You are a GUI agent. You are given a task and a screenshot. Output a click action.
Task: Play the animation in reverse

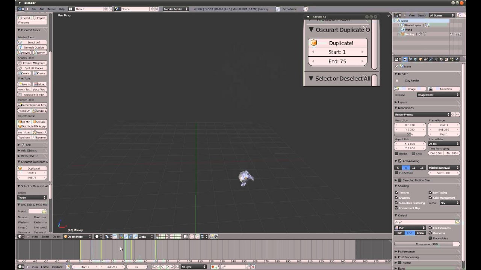tap(163, 267)
